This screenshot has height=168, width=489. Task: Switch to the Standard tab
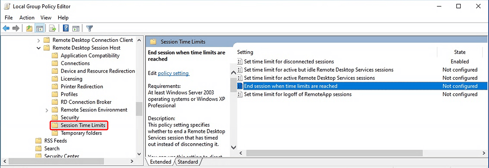(188, 162)
